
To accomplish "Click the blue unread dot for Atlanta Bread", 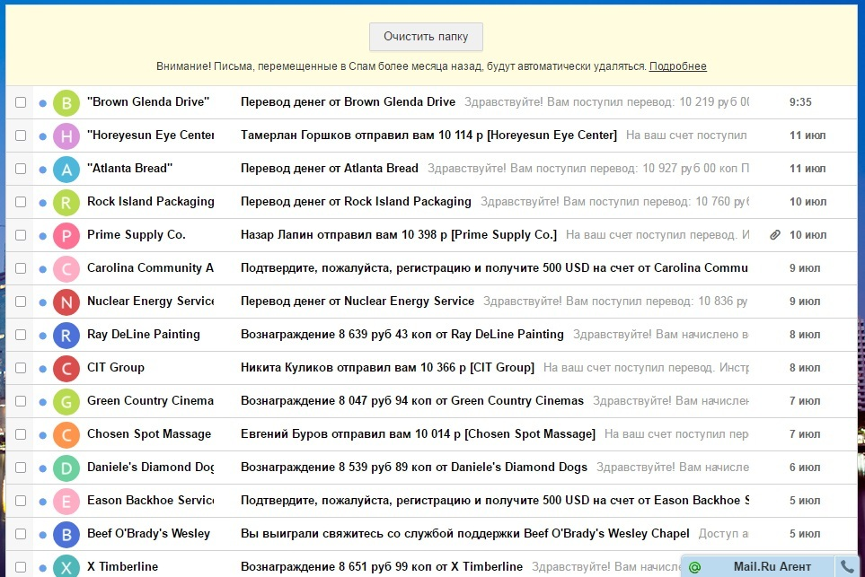I will point(42,170).
